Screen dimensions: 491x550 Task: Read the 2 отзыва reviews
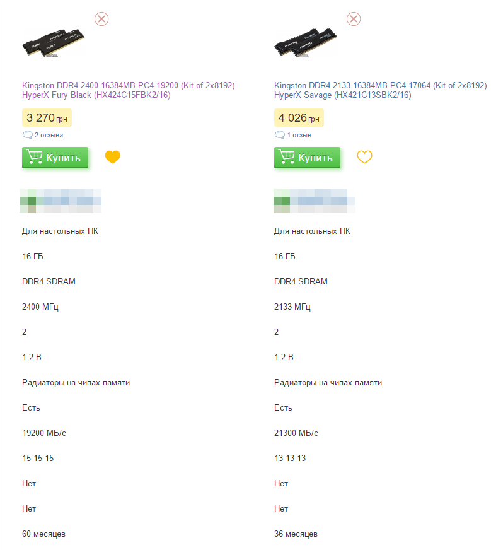(x=49, y=135)
